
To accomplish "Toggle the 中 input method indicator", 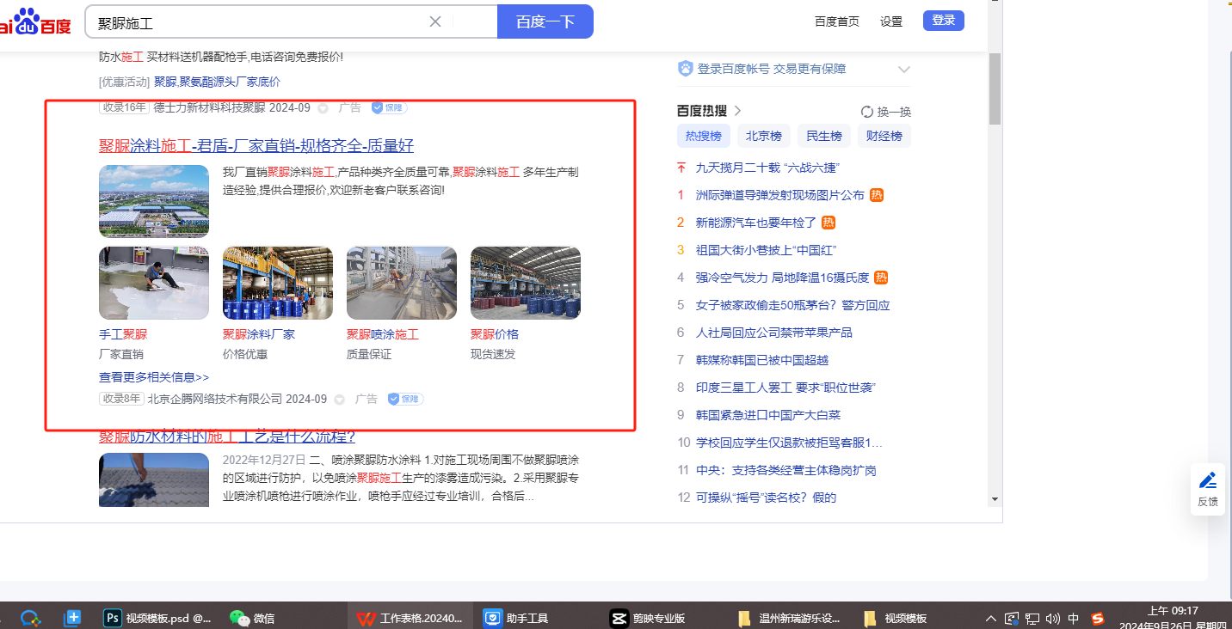I will click(x=1074, y=618).
